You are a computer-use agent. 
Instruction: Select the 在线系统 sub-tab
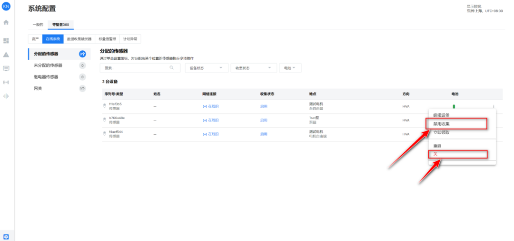click(53, 39)
